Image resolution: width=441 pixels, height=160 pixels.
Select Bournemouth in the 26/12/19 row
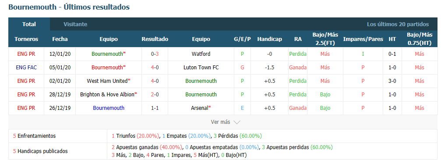109,108
